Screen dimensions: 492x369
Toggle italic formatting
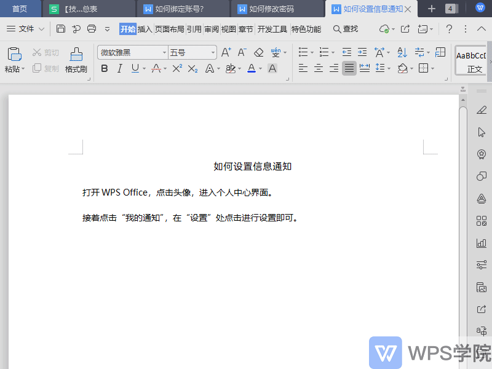119,68
